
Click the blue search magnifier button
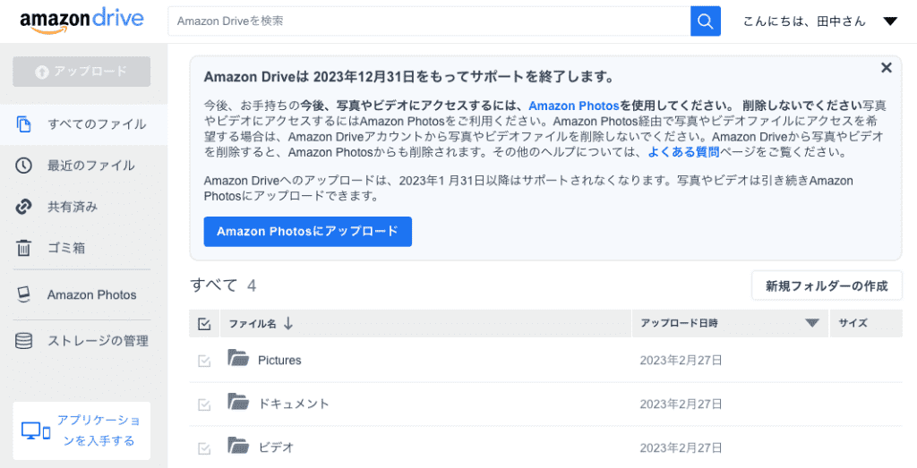coord(706,21)
